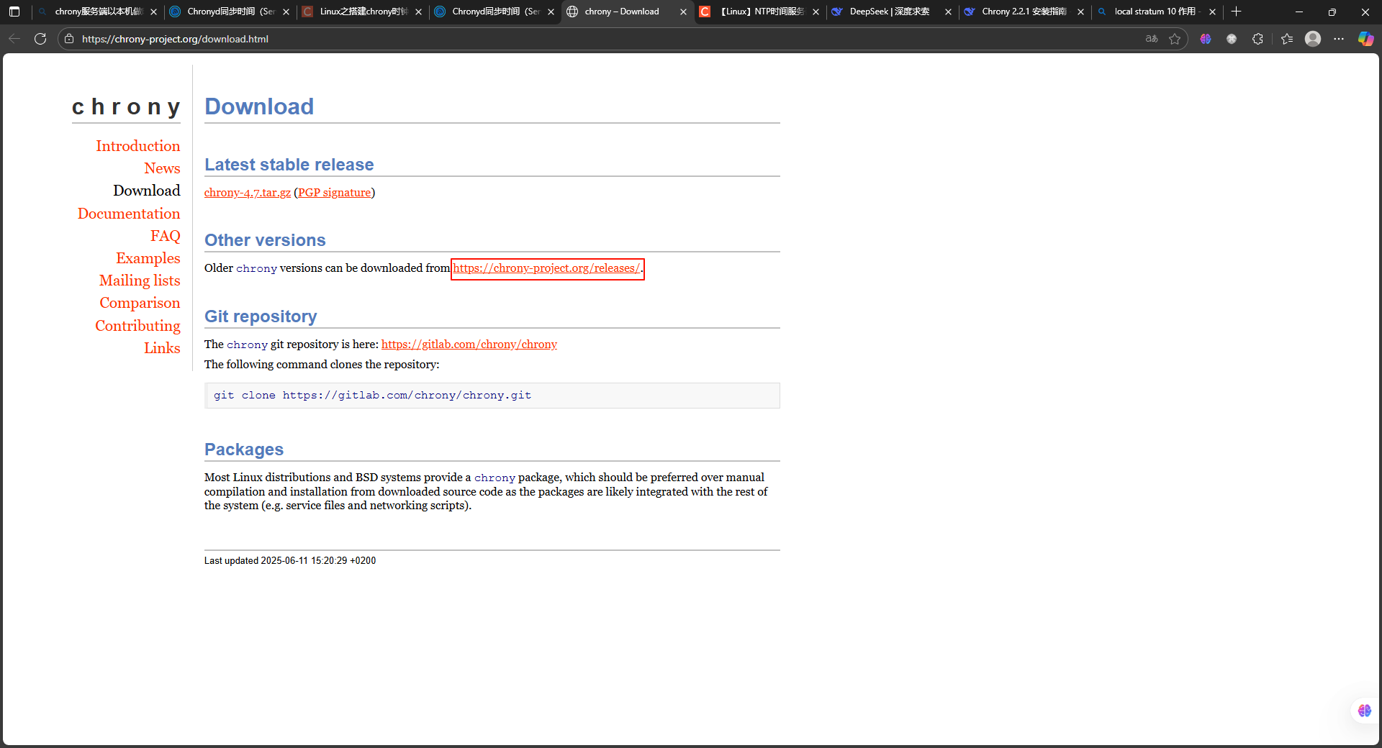
Task: Close the DeepSeek | 深度求索 tab
Action: 948,12
